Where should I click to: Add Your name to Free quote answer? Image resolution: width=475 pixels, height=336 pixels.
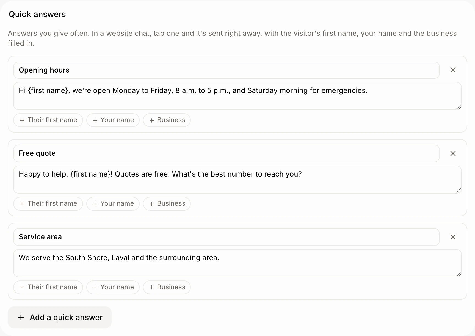113,204
